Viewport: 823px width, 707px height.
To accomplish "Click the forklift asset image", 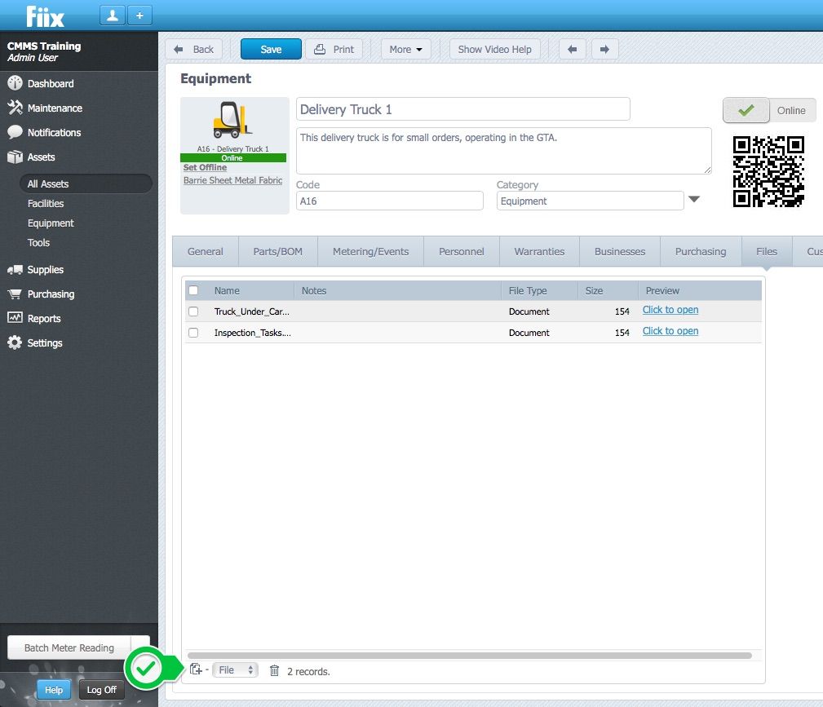I will [232, 120].
